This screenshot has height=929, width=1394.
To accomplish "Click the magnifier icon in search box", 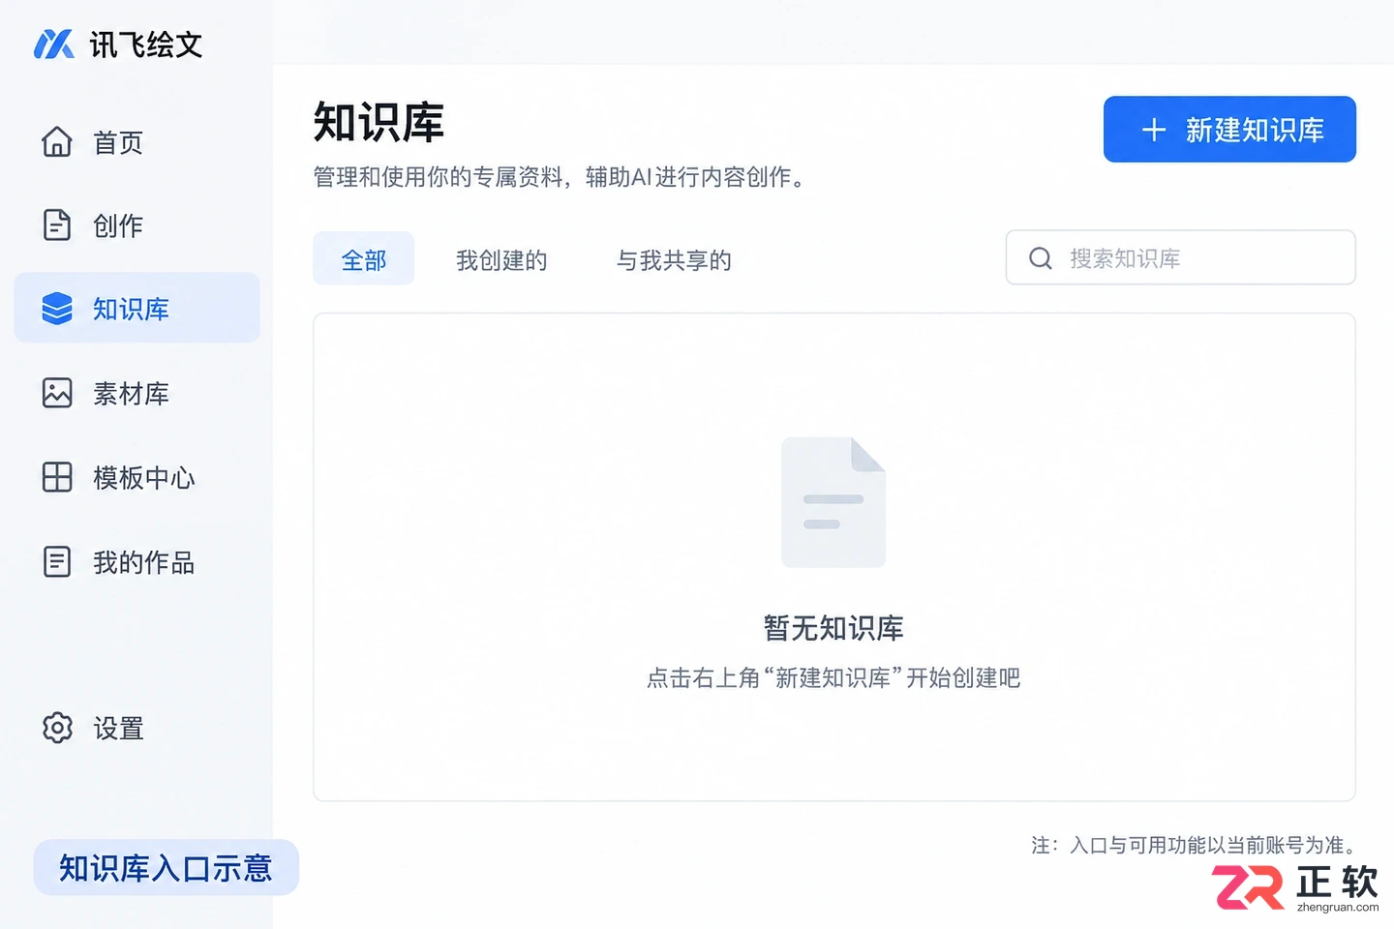I will click(x=1041, y=258).
